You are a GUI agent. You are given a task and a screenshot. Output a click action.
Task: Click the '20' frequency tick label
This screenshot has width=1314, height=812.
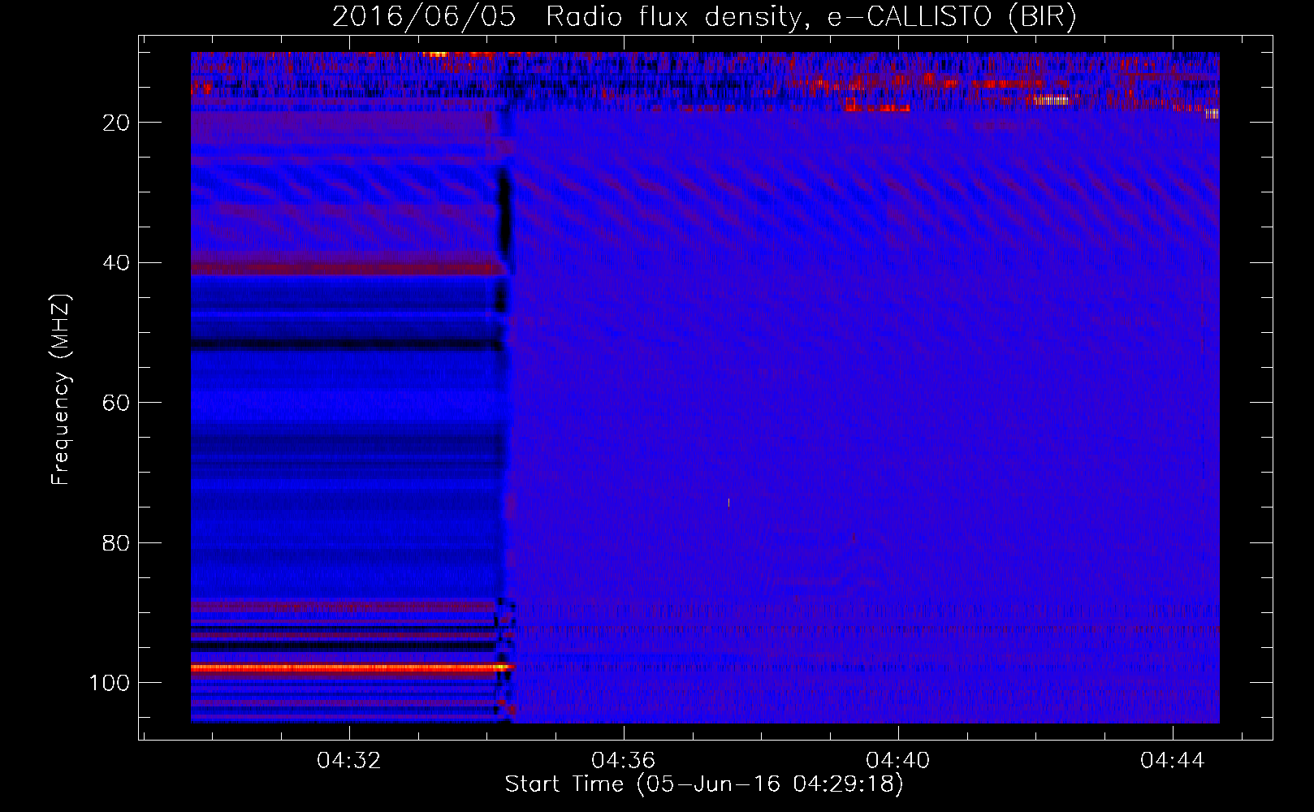(116, 123)
